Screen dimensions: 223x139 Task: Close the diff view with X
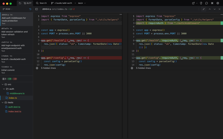pyautogui.click(x=220, y=9)
